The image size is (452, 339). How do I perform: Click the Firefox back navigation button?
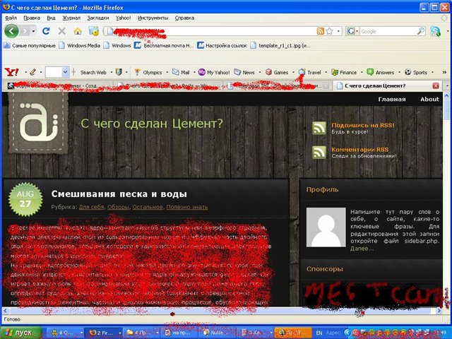12,31
